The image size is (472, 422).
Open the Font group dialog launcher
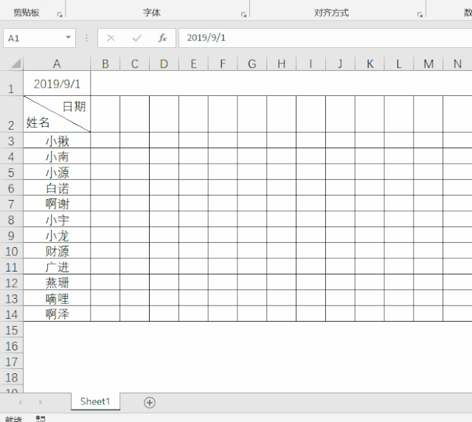[x=243, y=14]
